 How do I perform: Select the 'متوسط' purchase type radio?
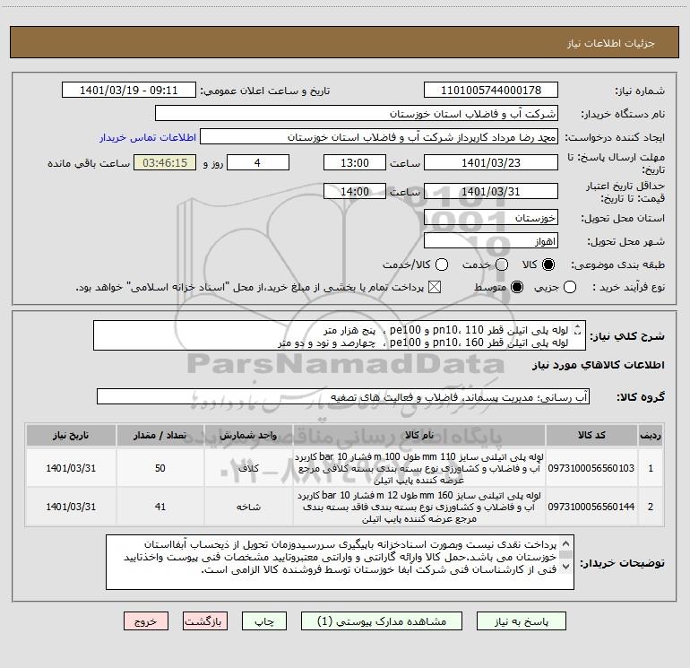517,288
